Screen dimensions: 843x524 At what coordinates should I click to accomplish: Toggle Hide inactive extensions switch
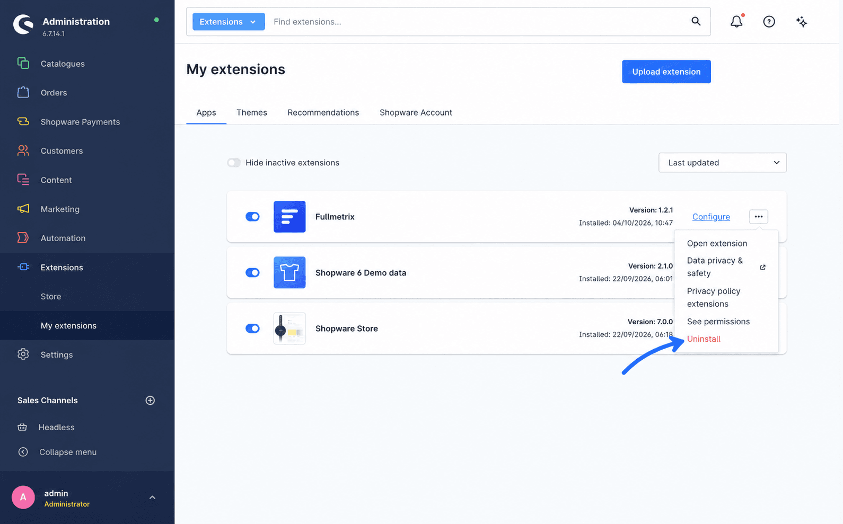coord(234,163)
